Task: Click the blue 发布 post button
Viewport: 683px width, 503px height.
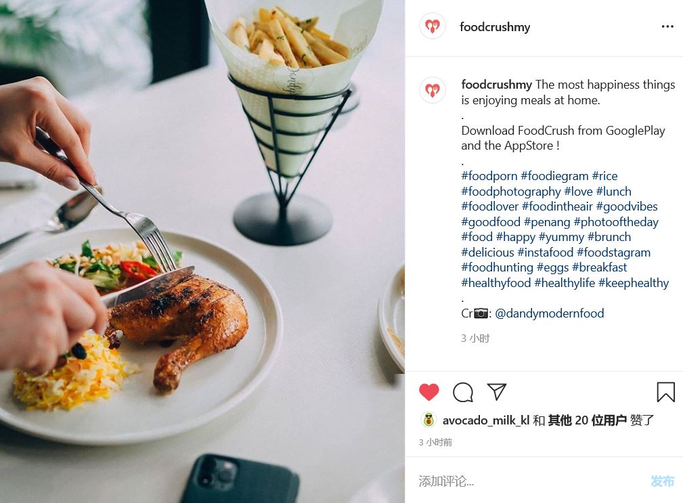Action: click(662, 481)
